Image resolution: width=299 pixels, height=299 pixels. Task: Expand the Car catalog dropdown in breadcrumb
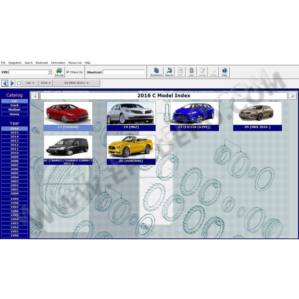click(x=30, y=83)
